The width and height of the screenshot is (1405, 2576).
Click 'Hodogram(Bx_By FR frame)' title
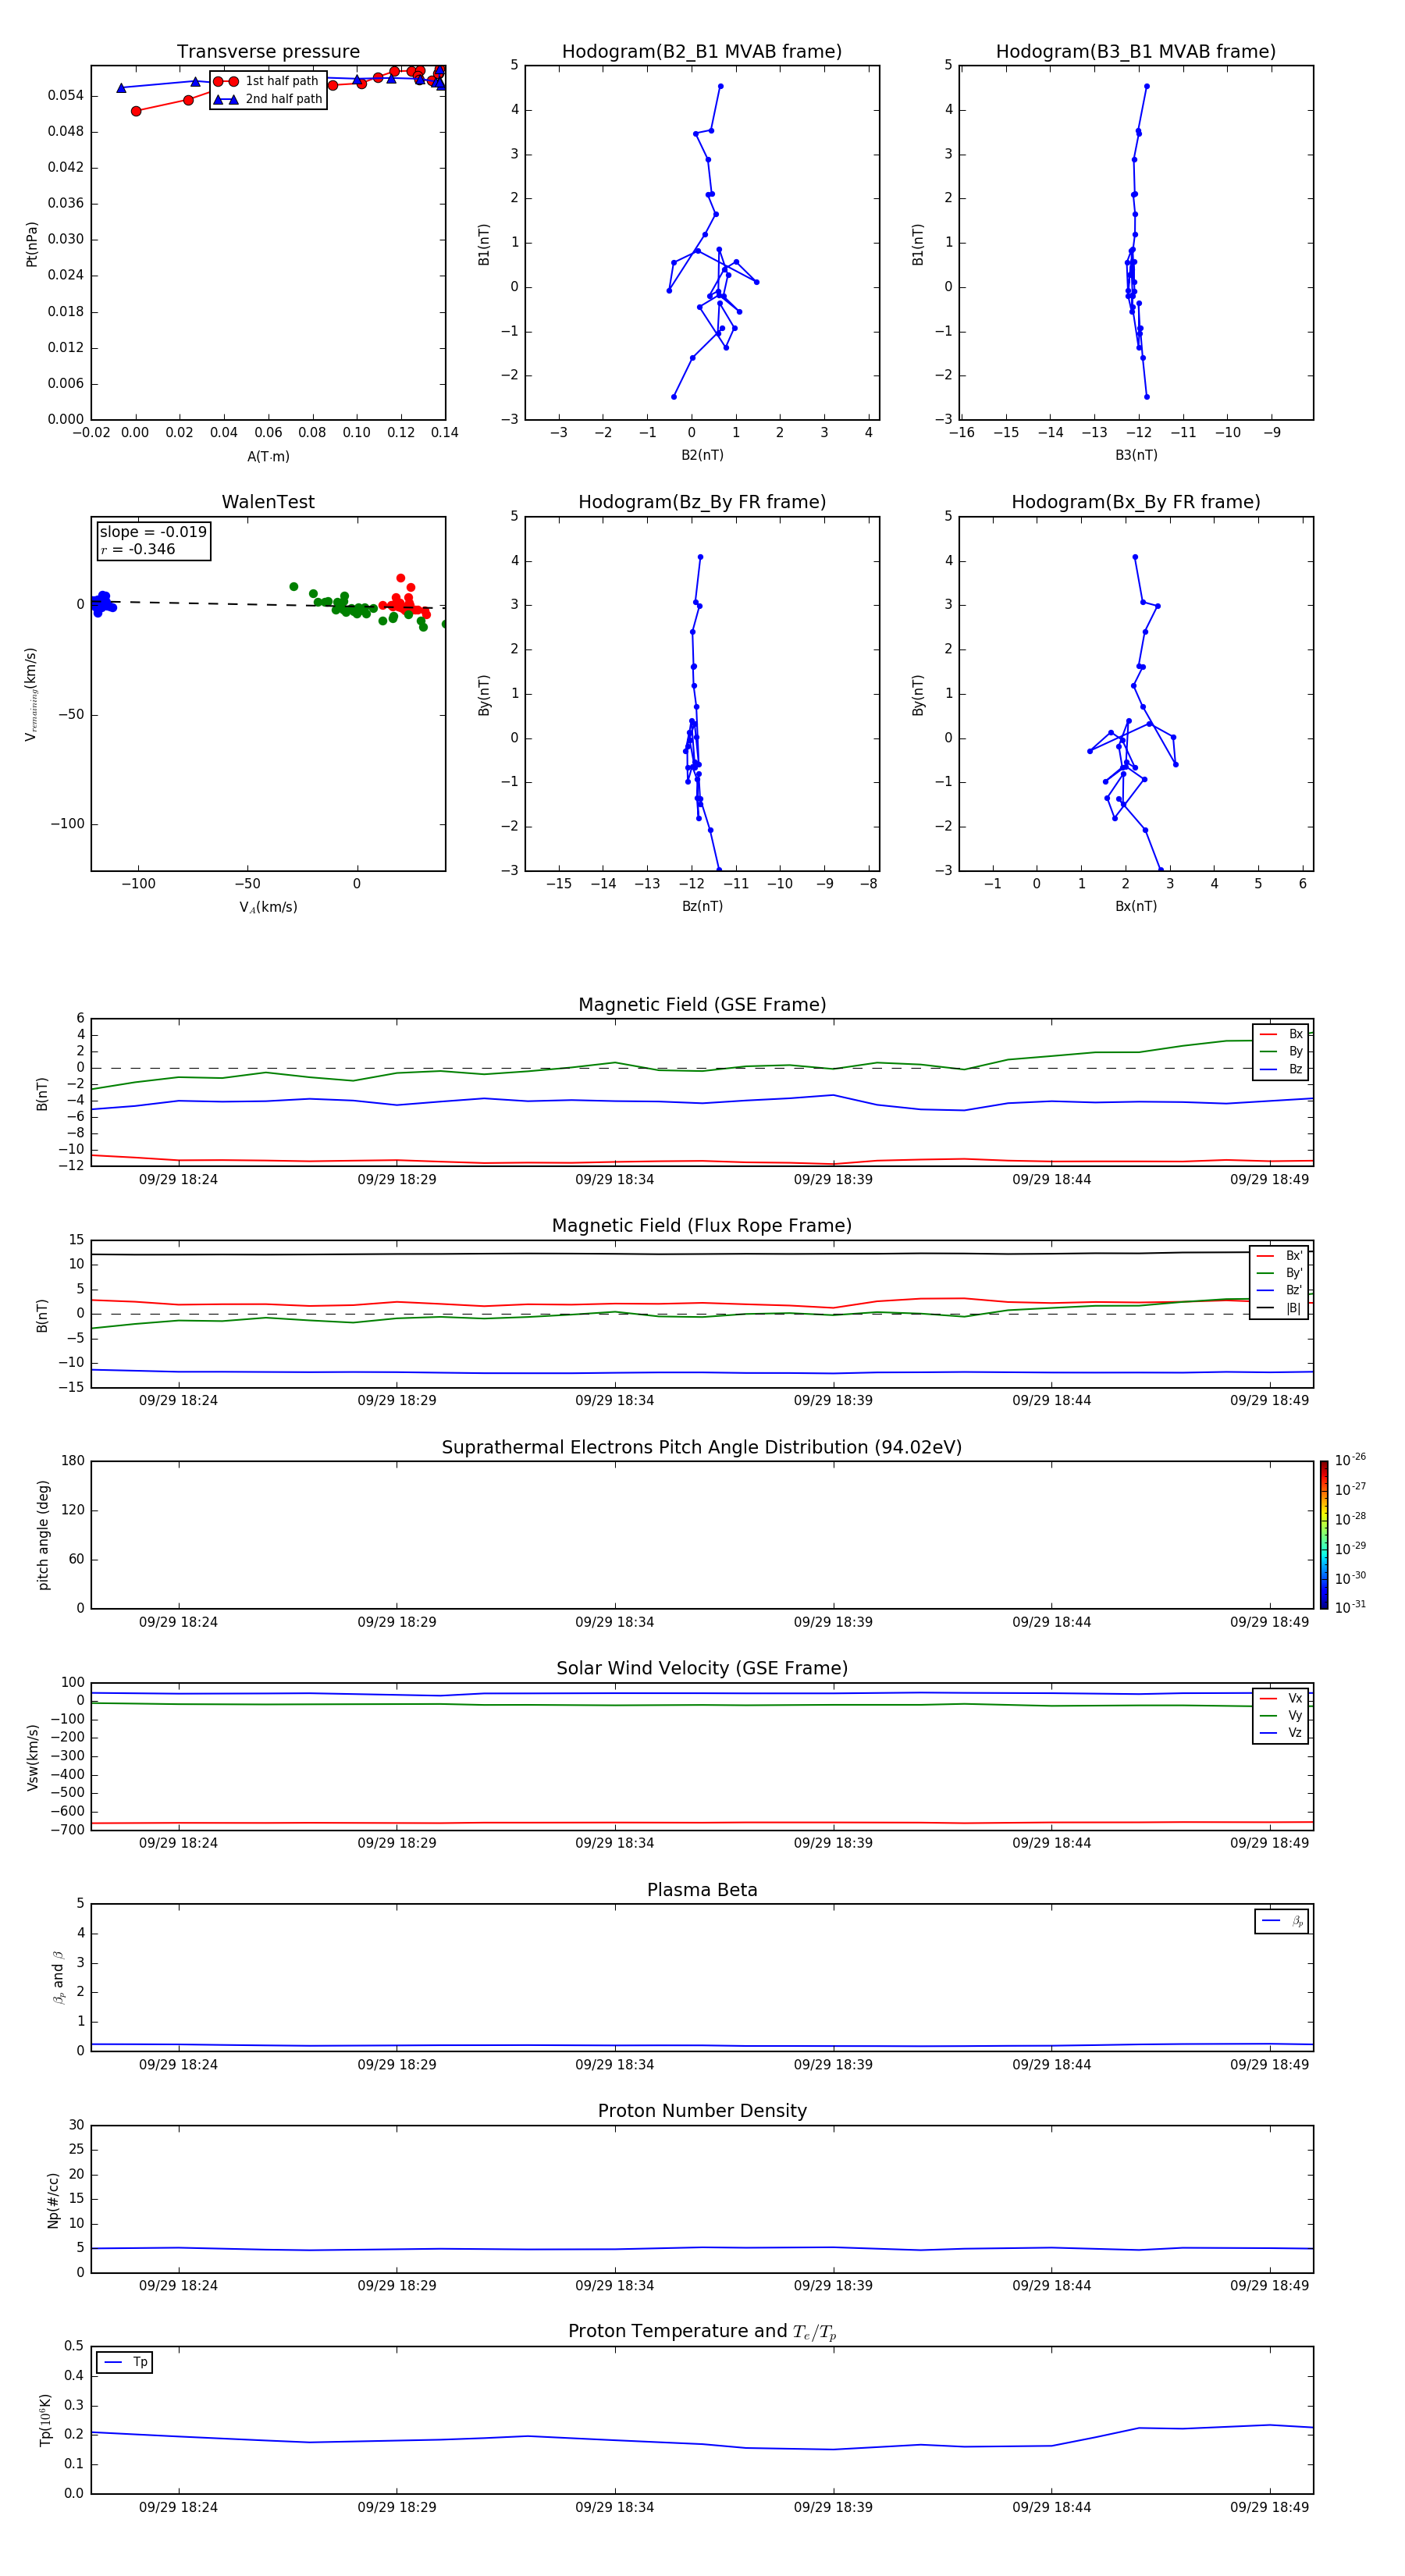pyautogui.click(x=1136, y=502)
